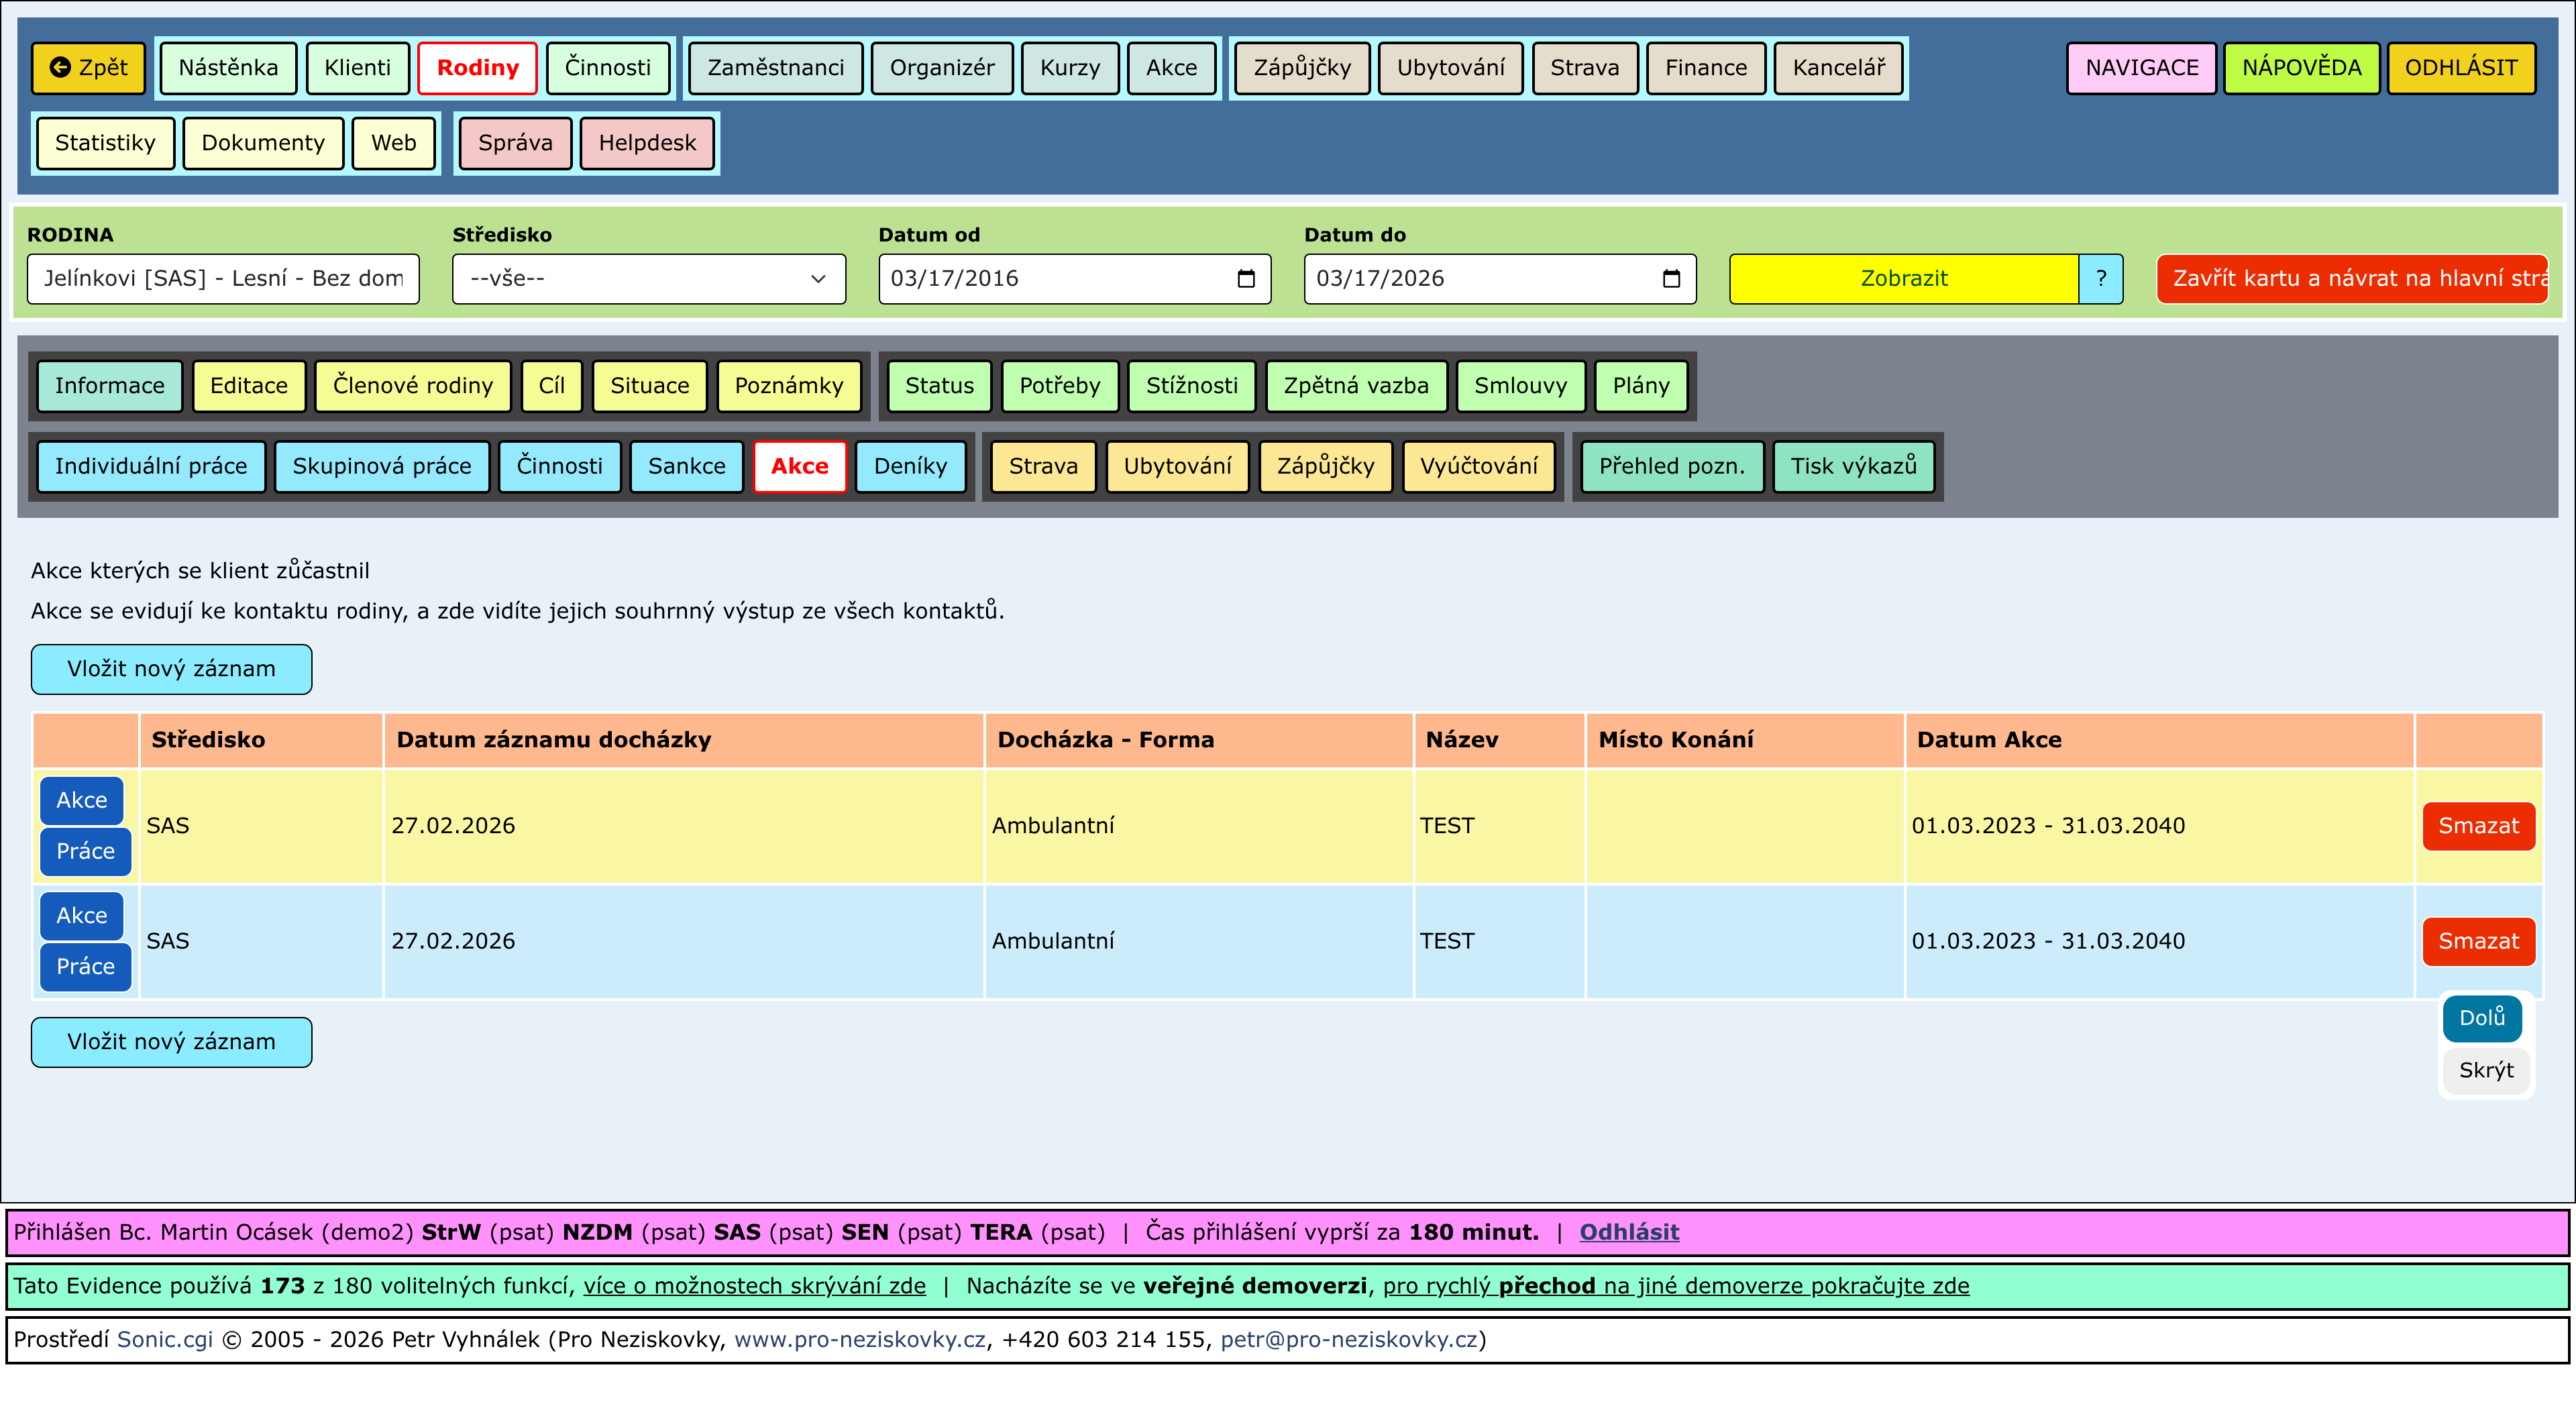Click the top Vložit nový záznam button
This screenshot has width=2576, height=1402.
[171, 669]
